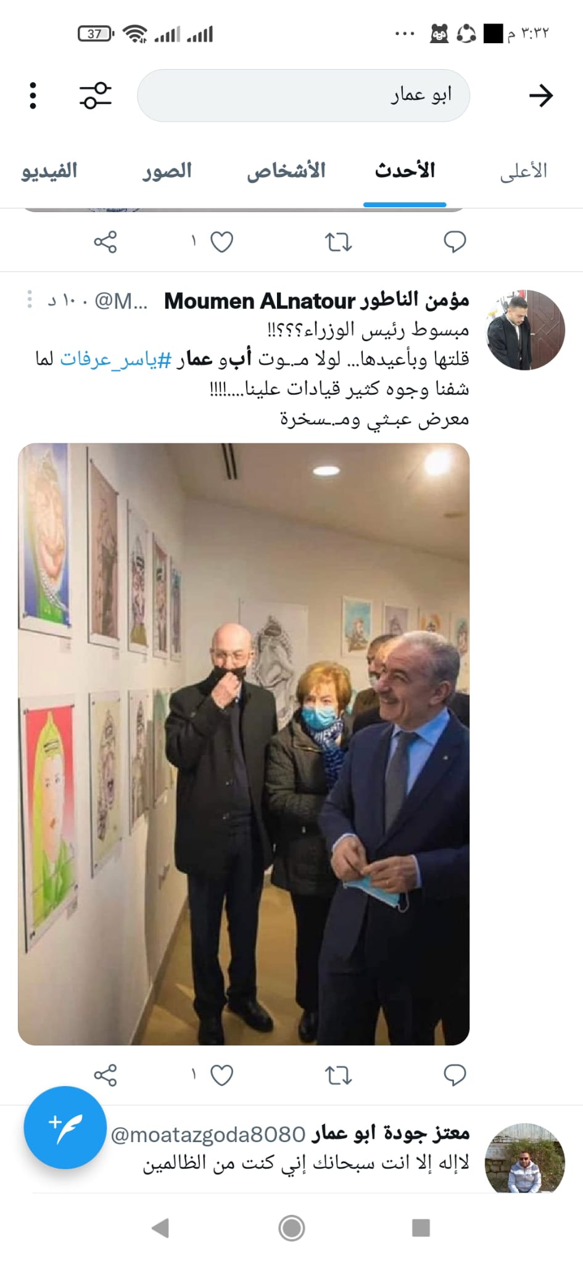The image size is (583, 1263).
Task: Open the الصور tab
Action: (x=167, y=171)
